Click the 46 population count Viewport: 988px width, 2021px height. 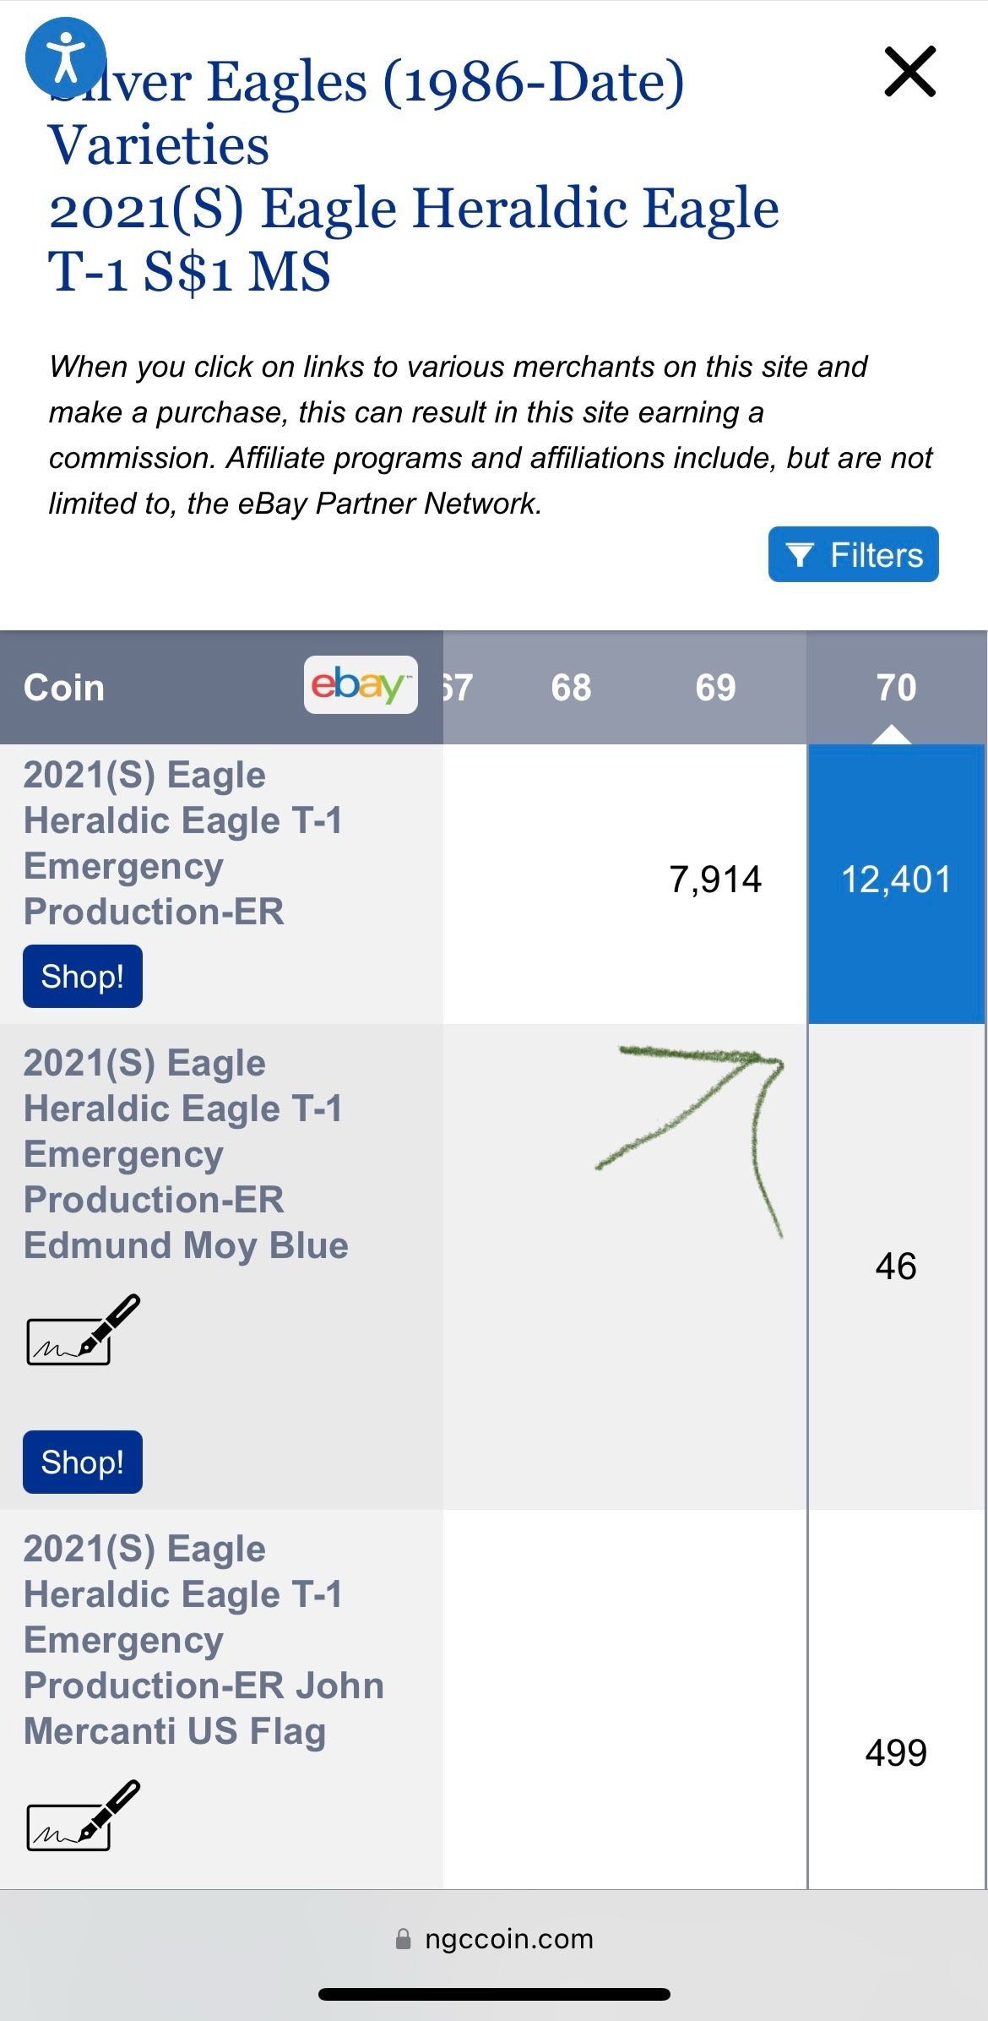(896, 1267)
